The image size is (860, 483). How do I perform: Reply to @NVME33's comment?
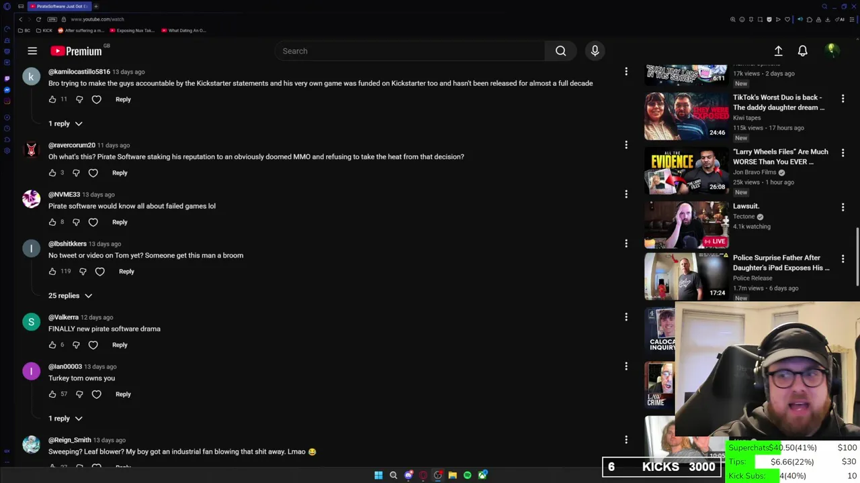point(120,222)
